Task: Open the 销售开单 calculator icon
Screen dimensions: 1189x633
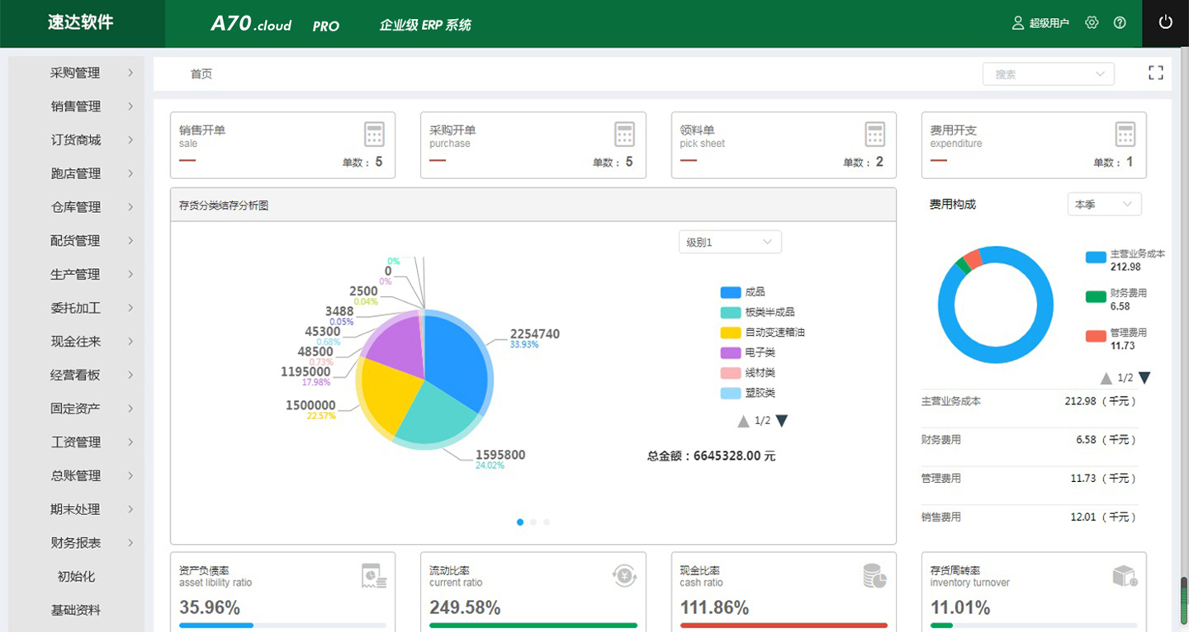Action: tap(374, 134)
